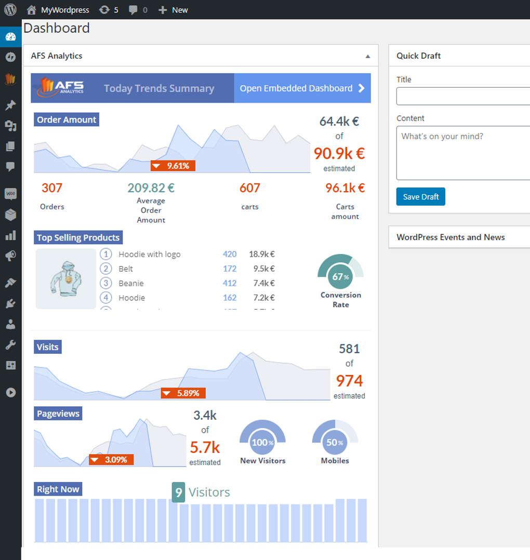
Task: Click the Media library icon
Action: [10, 126]
